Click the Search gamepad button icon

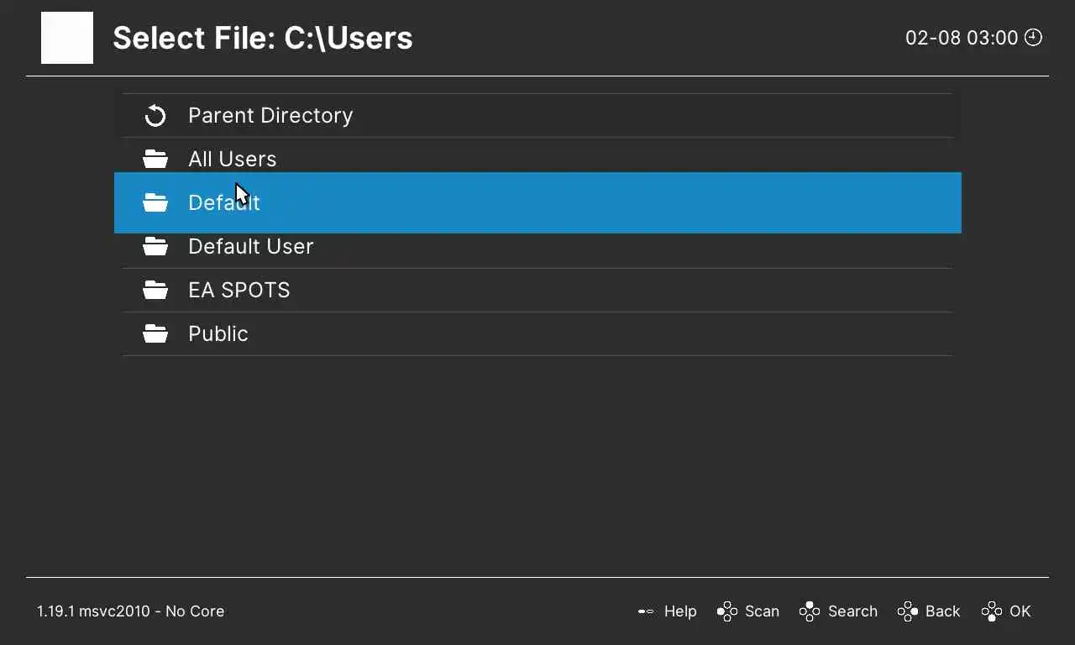coord(810,611)
